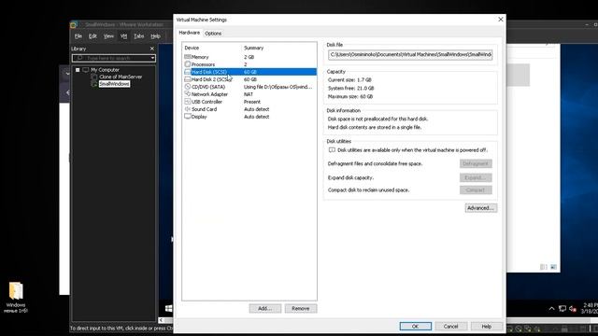Viewport: 598px width, 336px height.
Task: Open the View menu in VMware Workstation
Action: click(x=108, y=36)
